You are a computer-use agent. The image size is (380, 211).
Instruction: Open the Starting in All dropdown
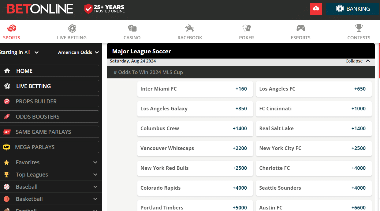click(19, 52)
